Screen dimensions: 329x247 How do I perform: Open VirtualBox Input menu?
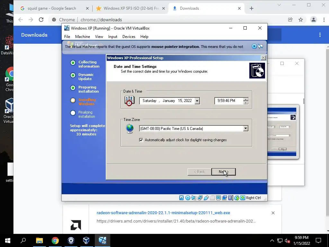pos(113,37)
